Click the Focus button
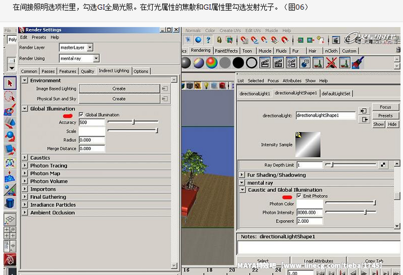Image resolution: width=403 pixels, height=275 pixels. (385, 107)
